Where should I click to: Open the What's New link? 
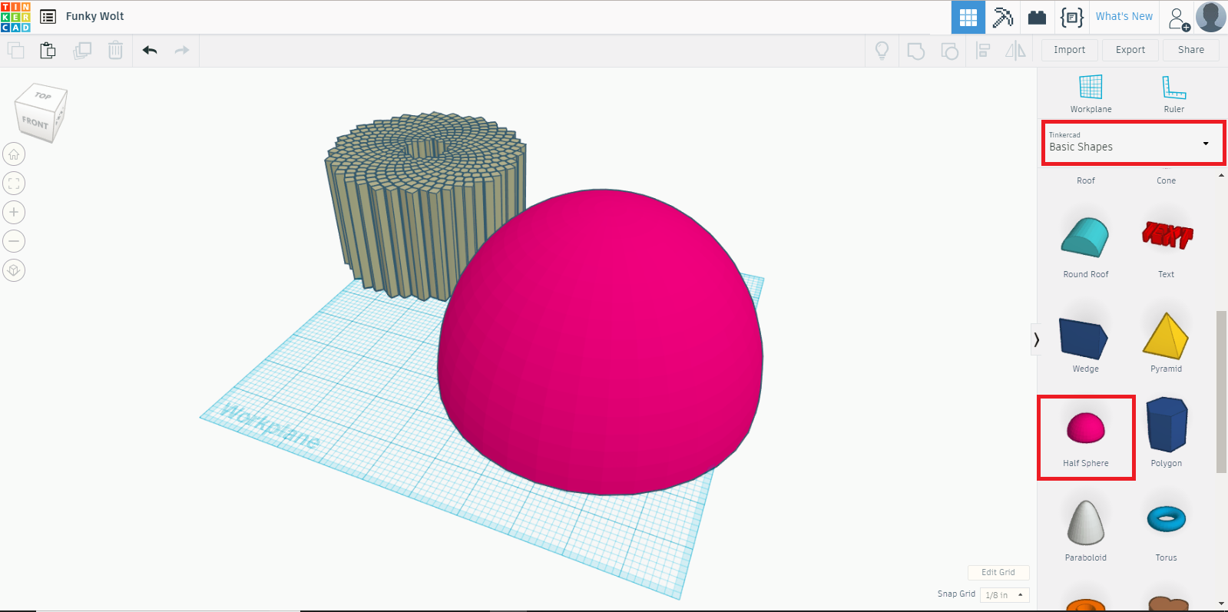point(1124,16)
